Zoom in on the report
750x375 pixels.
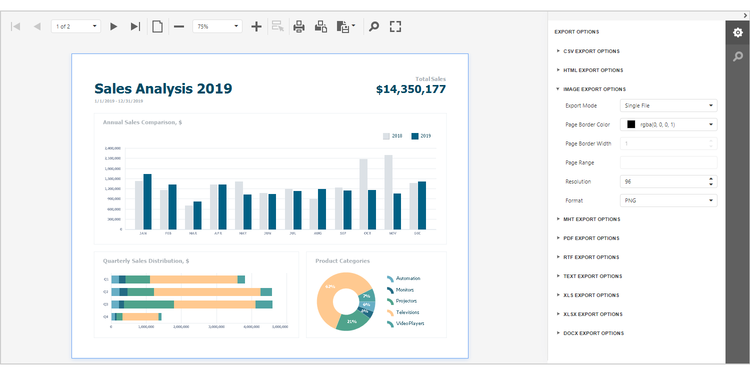click(256, 26)
